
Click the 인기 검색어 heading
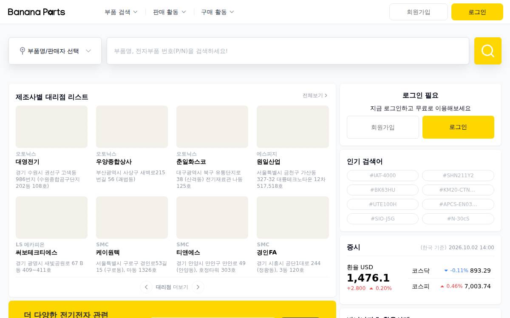coord(365,162)
